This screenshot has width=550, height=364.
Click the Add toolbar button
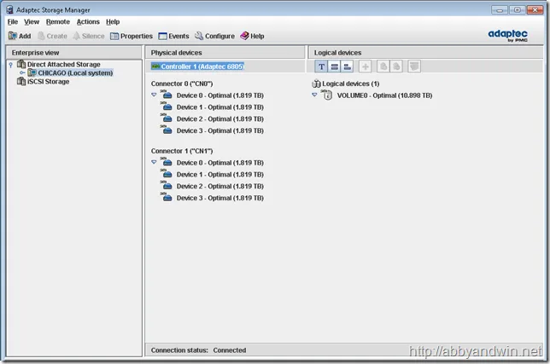click(19, 36)
